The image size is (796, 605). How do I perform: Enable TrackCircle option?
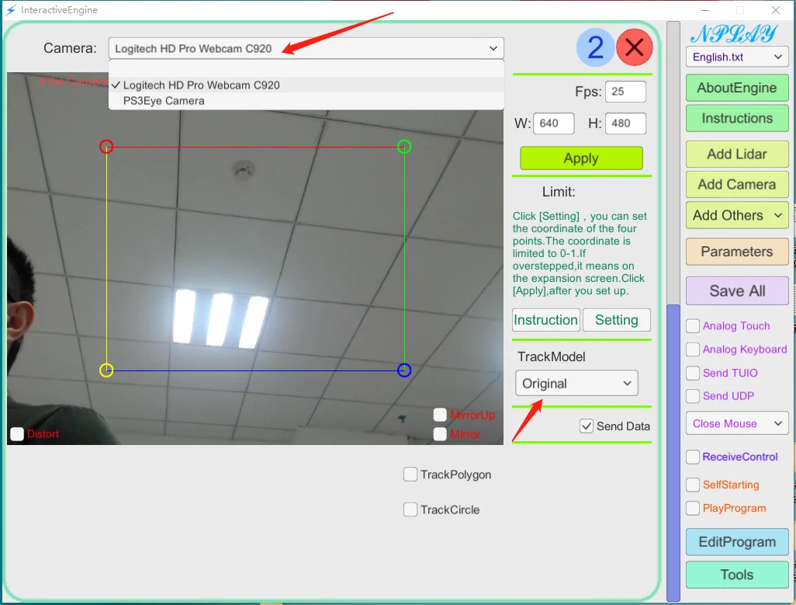click(410, 509)
